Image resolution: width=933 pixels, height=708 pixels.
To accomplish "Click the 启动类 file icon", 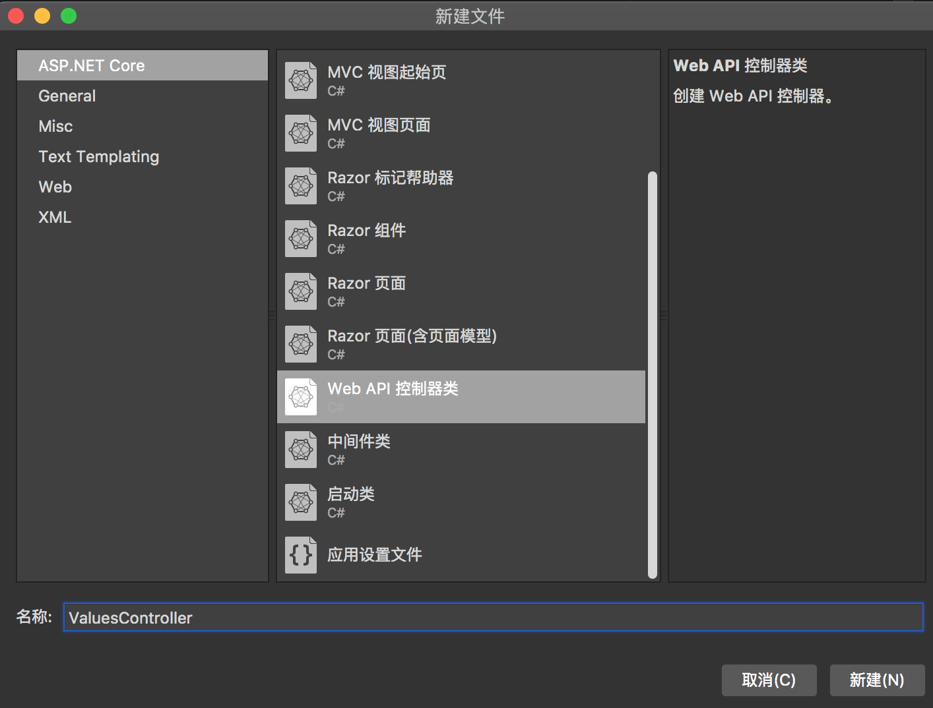I will tap(301, 502).
